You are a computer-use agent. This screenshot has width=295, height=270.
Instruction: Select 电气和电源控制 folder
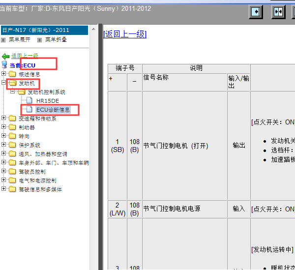37,180
